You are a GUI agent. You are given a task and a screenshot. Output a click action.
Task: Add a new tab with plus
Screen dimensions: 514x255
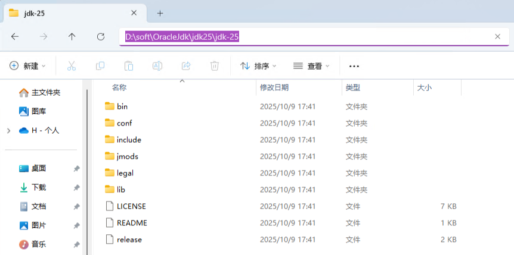click(160, 13)
